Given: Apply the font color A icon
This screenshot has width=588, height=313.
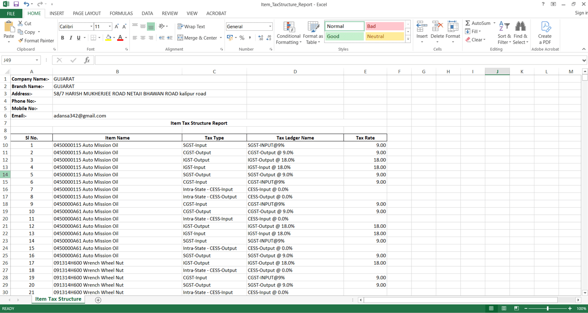Looking at the screenshot, I should (x=120, y=38).
